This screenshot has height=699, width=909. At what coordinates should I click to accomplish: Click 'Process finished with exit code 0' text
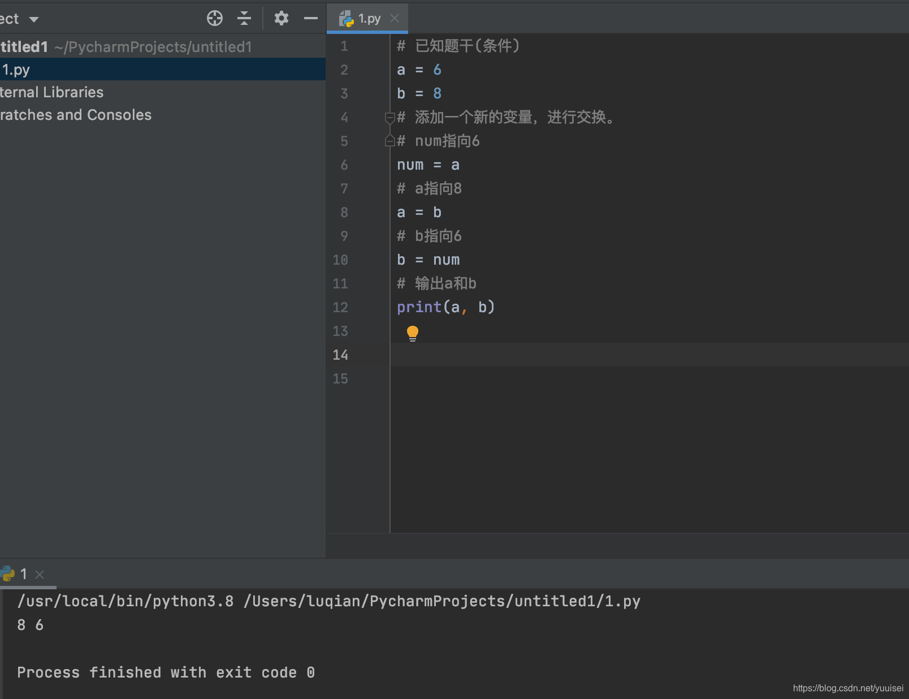click(166, 672)
